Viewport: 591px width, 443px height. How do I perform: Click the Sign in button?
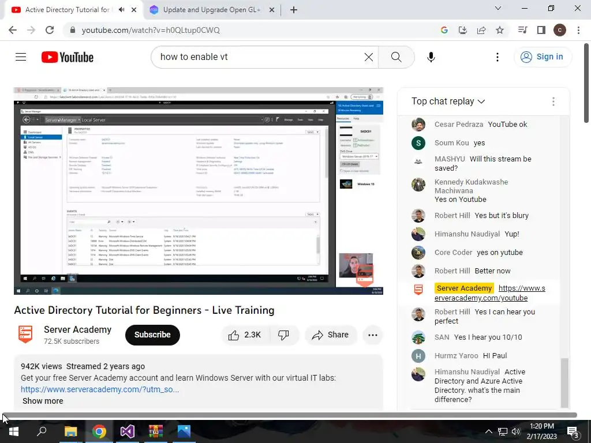[543, 57]
